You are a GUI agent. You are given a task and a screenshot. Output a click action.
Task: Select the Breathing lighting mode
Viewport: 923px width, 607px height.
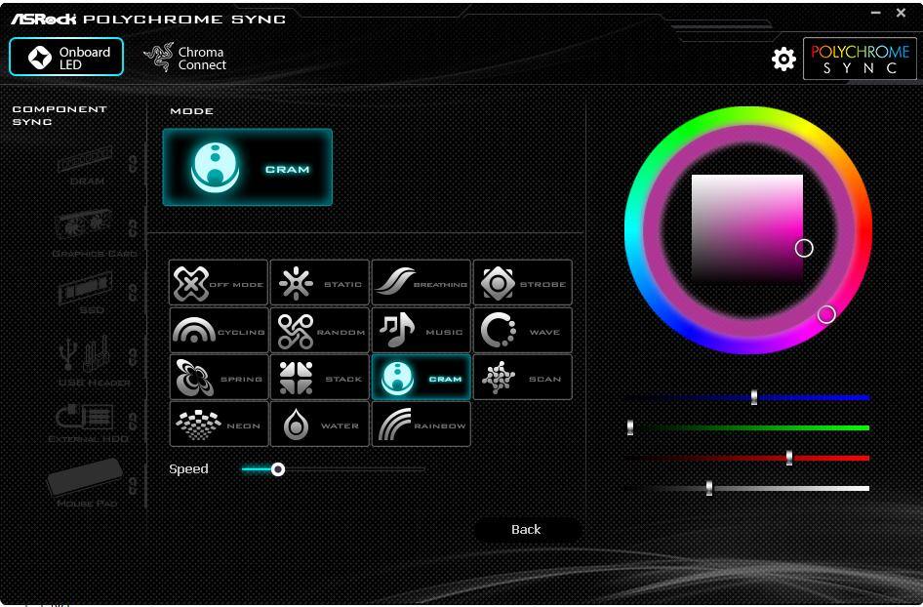point(421,283)
